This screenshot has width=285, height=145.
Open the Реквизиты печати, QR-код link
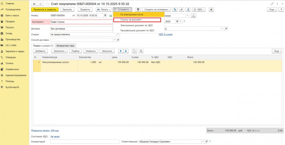pyautogui.click(x=45, y=130)
